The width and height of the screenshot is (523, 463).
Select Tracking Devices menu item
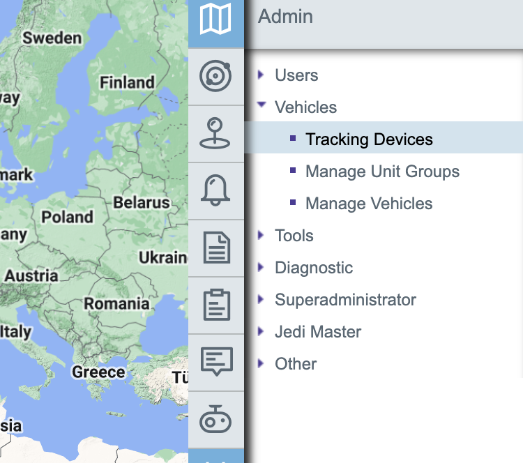(x=369, y=139)
